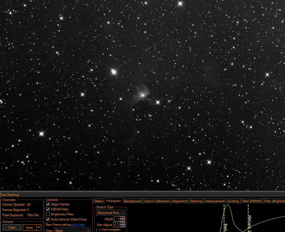Expand the Stretch Type Reciprocal Power dropdown
Image resolution: width=285 pixels, height=232 pixels.
(x=110, y=213)
